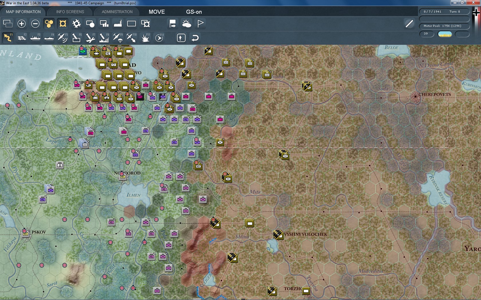The width and height of the screenshot is (481, 300).
Task: Zoom in the map with plus icon
Action: point(21,24)
